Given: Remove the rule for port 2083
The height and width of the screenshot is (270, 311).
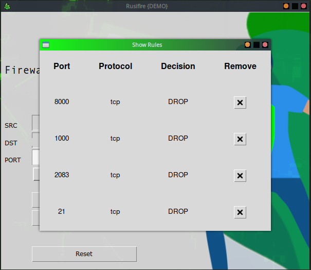Looking at the screenshot, I should pyautogui.click(x=240, y=176).
